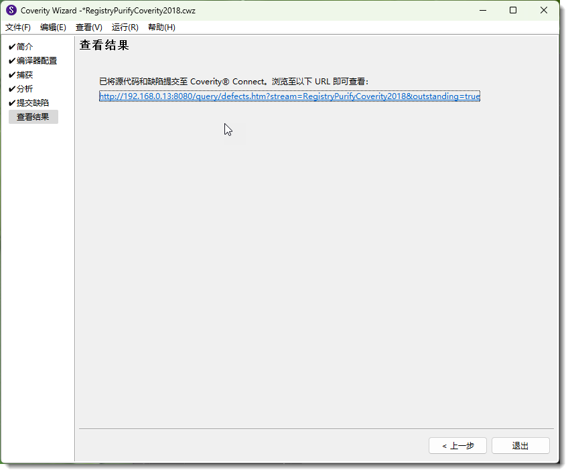The width and height of the screenshot is (570, 474).
Task: Open the 运行(R) menu
Action: coord(125,27)
